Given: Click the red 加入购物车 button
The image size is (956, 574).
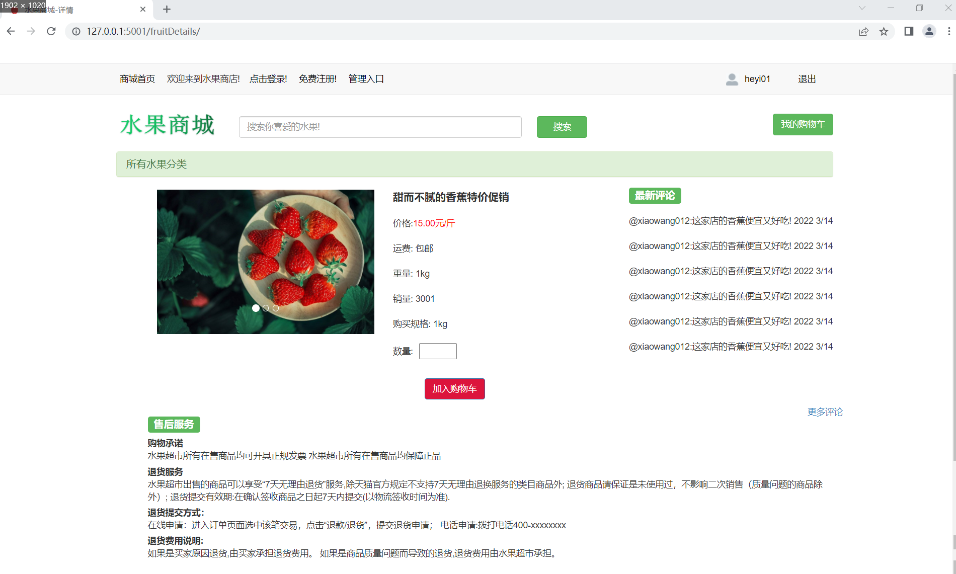Looking at the screenshot, I should pyautogui.click(x=455, y=389).
